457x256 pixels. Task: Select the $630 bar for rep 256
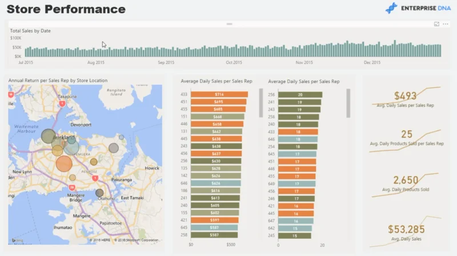(216, 161)
